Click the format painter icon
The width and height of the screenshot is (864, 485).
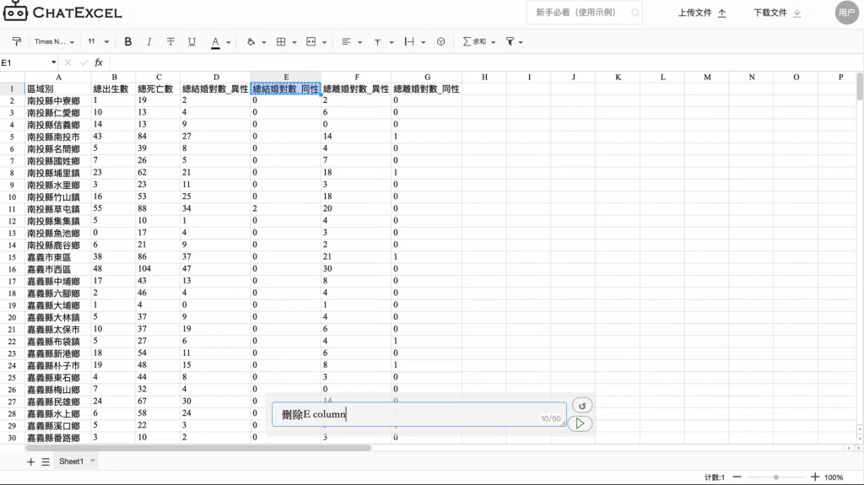[x=17, y=41]
